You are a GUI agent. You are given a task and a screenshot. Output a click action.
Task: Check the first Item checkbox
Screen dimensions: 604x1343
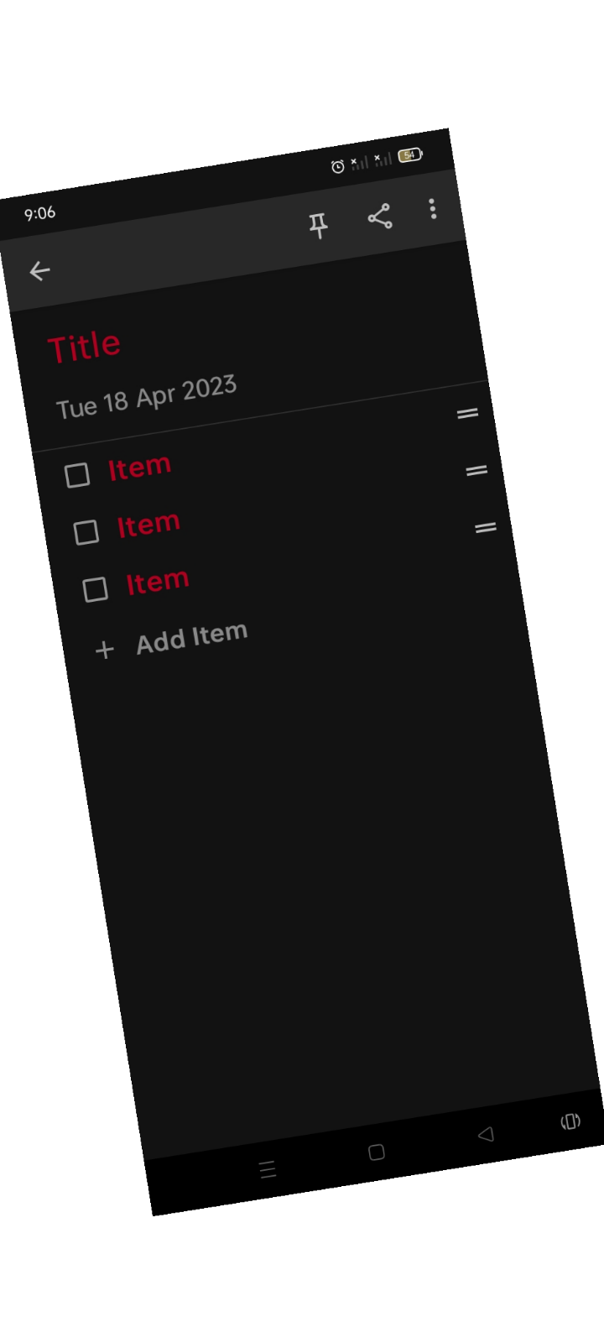[x=77, y=475]
